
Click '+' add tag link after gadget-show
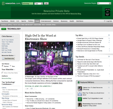pyautogui.click(x=51, y=86)
